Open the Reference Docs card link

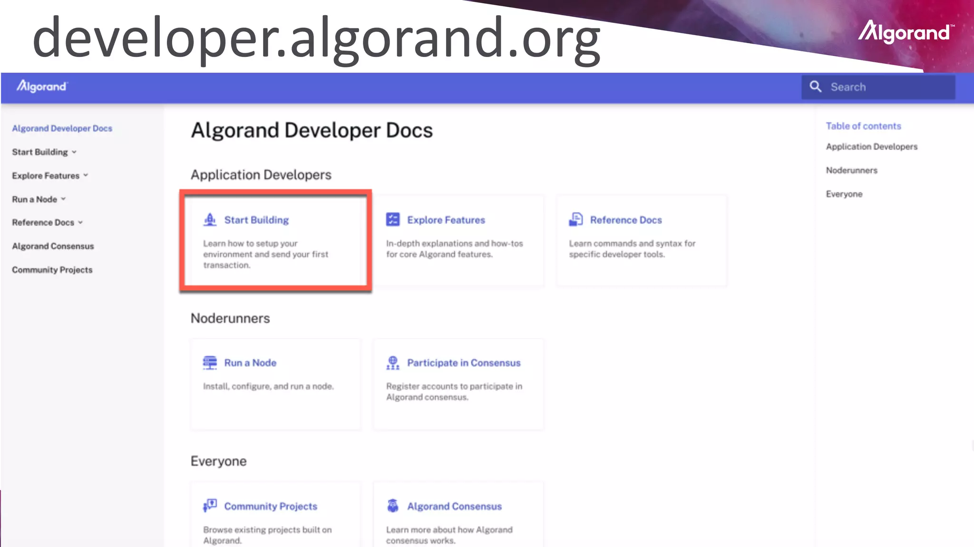(x=626, y=220)
